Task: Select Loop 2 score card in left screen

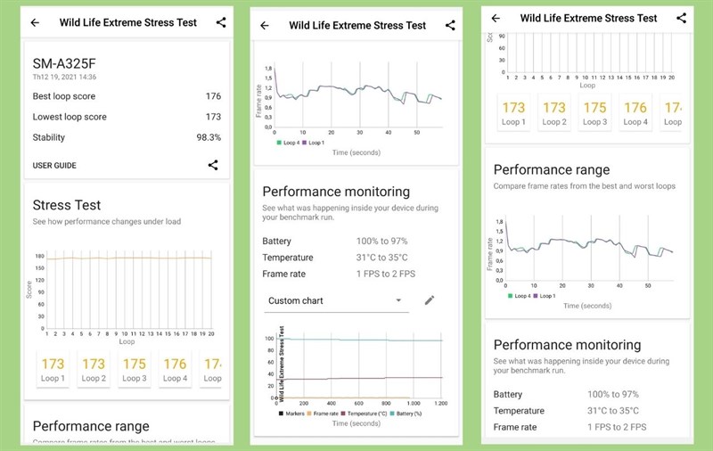Action: coord(94,370)
